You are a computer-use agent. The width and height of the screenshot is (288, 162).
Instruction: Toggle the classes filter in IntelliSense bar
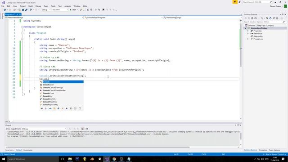[x=54, y=108]
